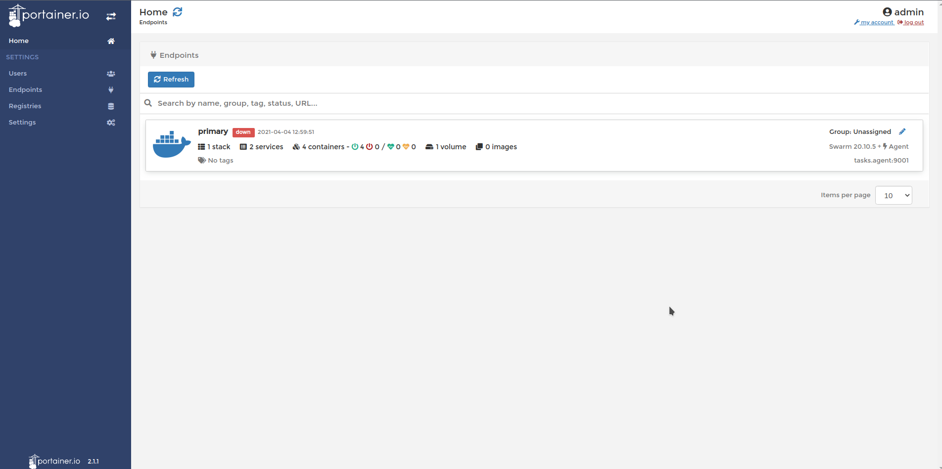Click the refresh icon beside the Home title
942x469 pixels.
(177, 11)
